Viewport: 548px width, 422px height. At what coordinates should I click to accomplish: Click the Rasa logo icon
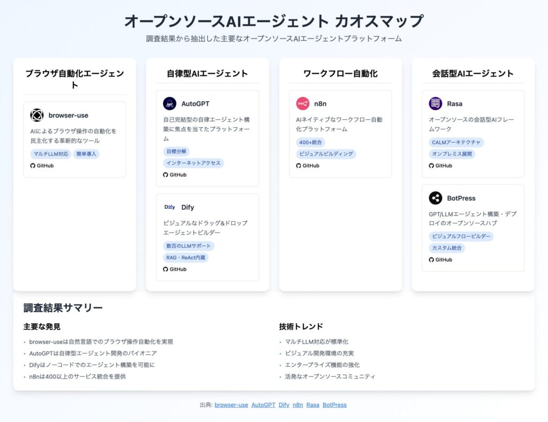[x=436, y=104]
